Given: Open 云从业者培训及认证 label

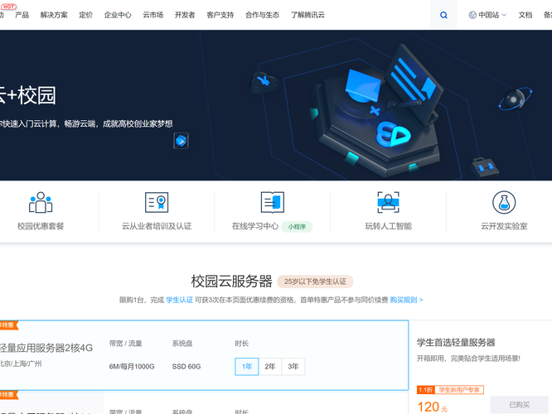Looking at the screenshot, I should [157, 226].
